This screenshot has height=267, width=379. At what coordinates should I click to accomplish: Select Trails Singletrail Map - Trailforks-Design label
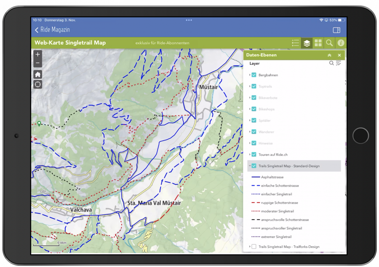(x=289, y=247)
